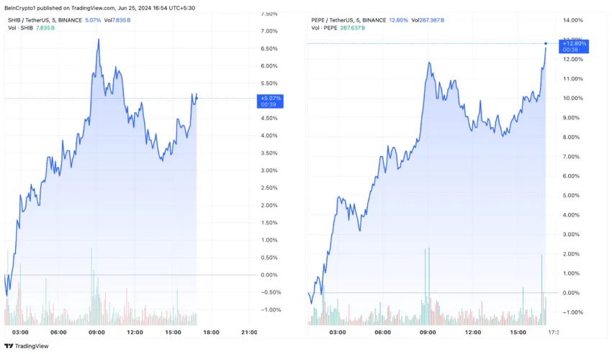Click the +5.07% current price tag
The image size is (612, 354).
[272, 98]
